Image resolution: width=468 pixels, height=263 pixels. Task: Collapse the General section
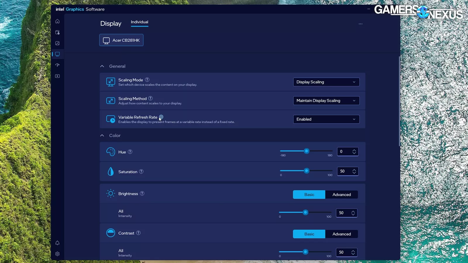pos(102,66)
